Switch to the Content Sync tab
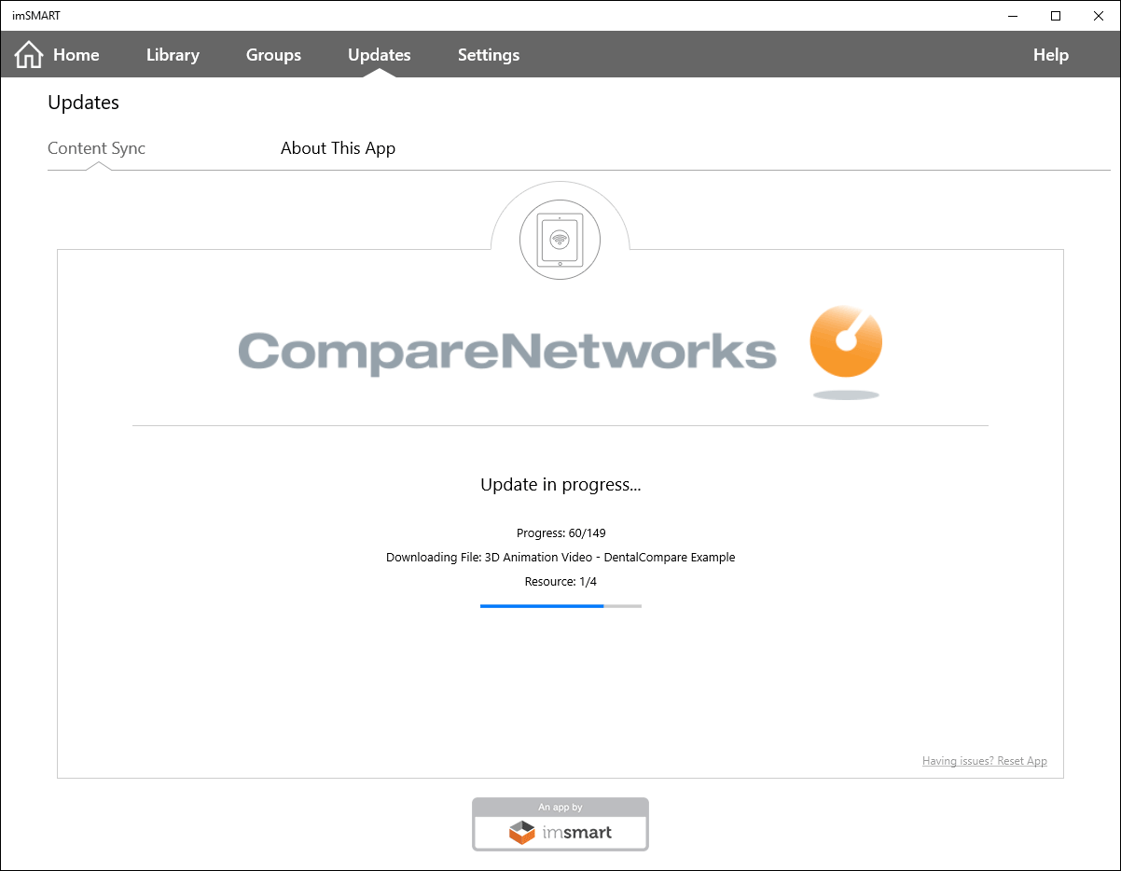 point(97,148)
